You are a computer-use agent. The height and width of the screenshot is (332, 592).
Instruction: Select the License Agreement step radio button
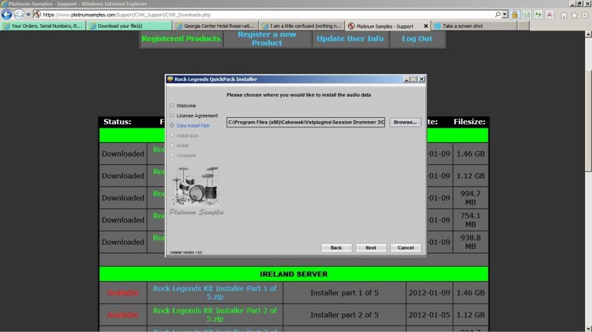(172, 115)
